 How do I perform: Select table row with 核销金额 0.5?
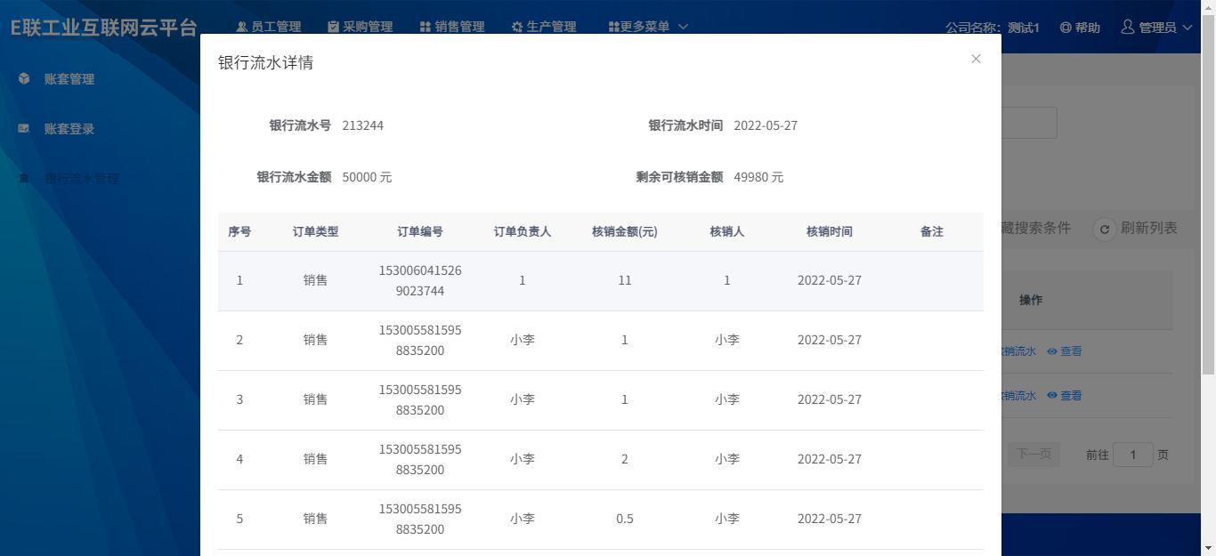coord(600,519)
